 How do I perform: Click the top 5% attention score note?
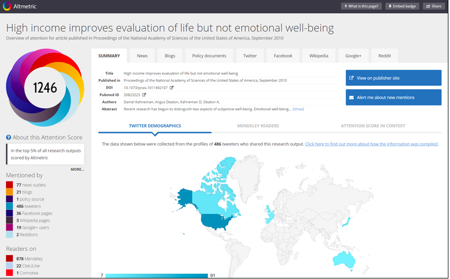45,154
